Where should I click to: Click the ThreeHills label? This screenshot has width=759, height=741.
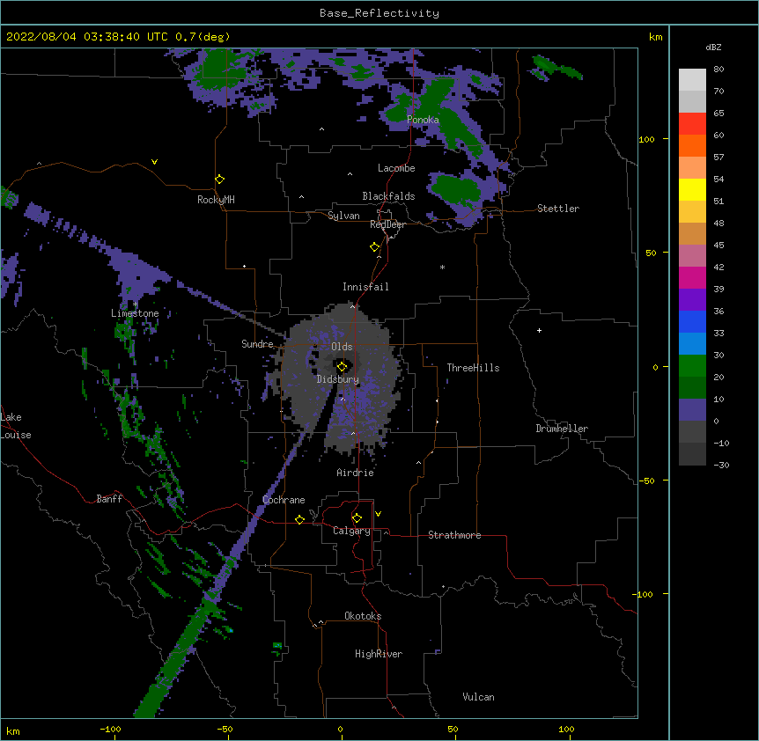pos(473,368)
